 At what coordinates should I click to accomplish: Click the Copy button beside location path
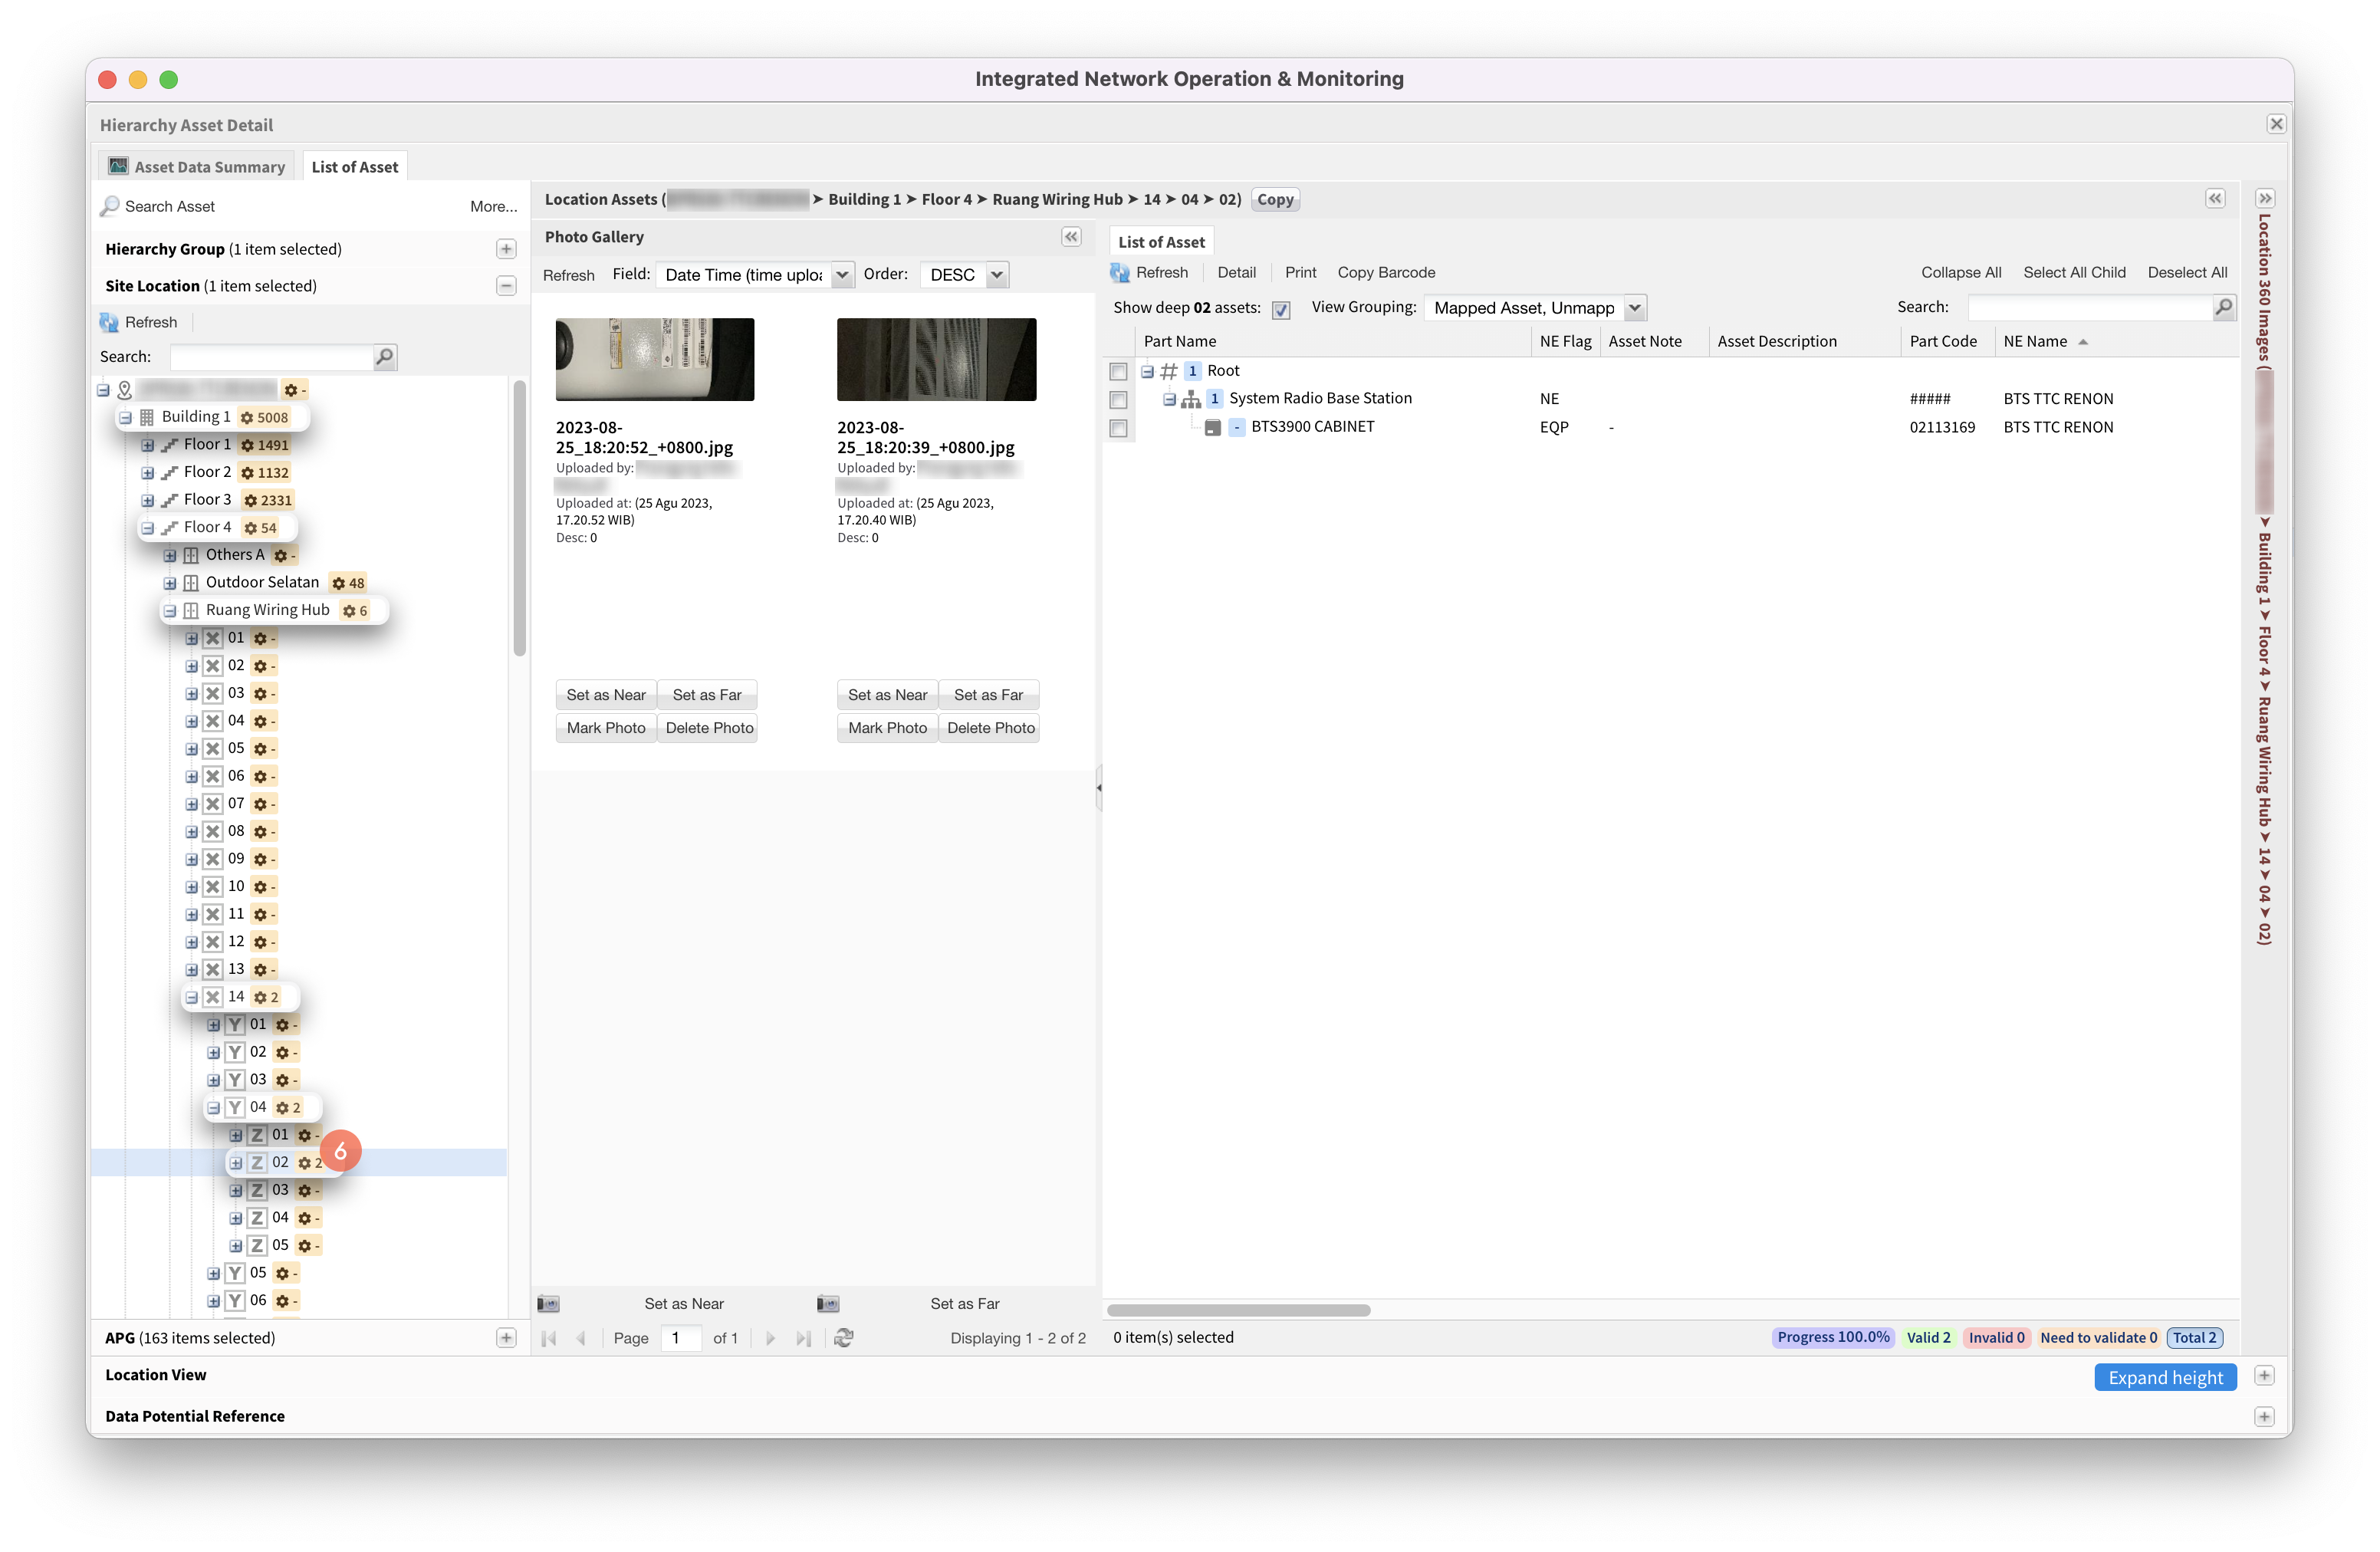point(1275,199)
